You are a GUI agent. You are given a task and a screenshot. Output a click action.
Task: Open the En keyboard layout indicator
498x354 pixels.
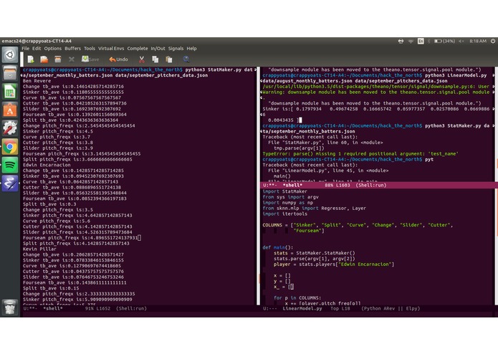tap(421, 41)
